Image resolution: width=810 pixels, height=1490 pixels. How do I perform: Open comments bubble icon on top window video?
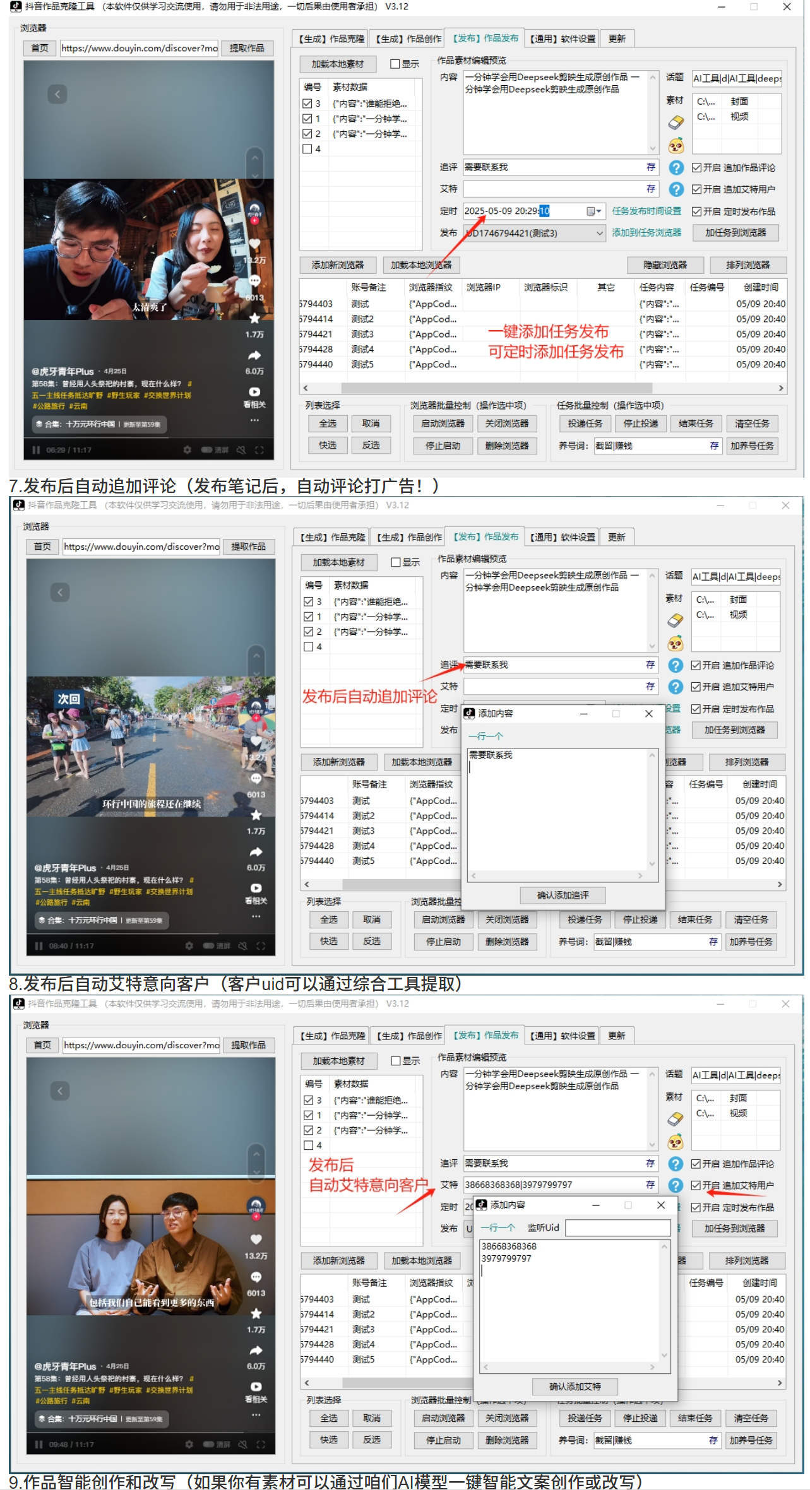[254, 280]
